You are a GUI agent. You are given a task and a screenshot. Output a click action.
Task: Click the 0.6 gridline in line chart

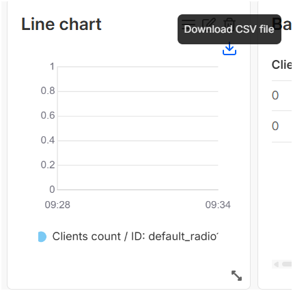(x=138, y=116)
